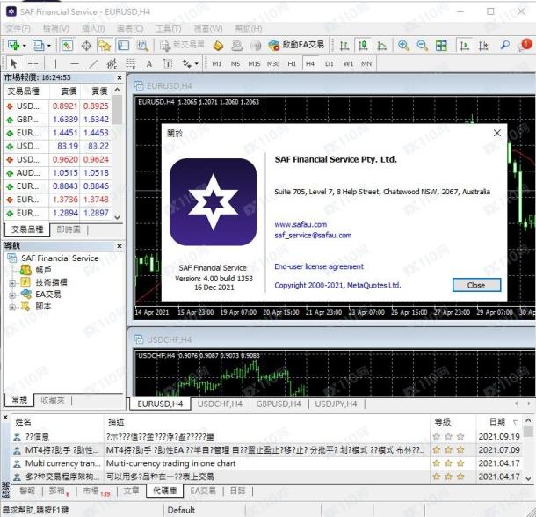This screenshot has width=536, height=517.
Task: Switch to MN timeframe
Action: (x=366, y=63)
